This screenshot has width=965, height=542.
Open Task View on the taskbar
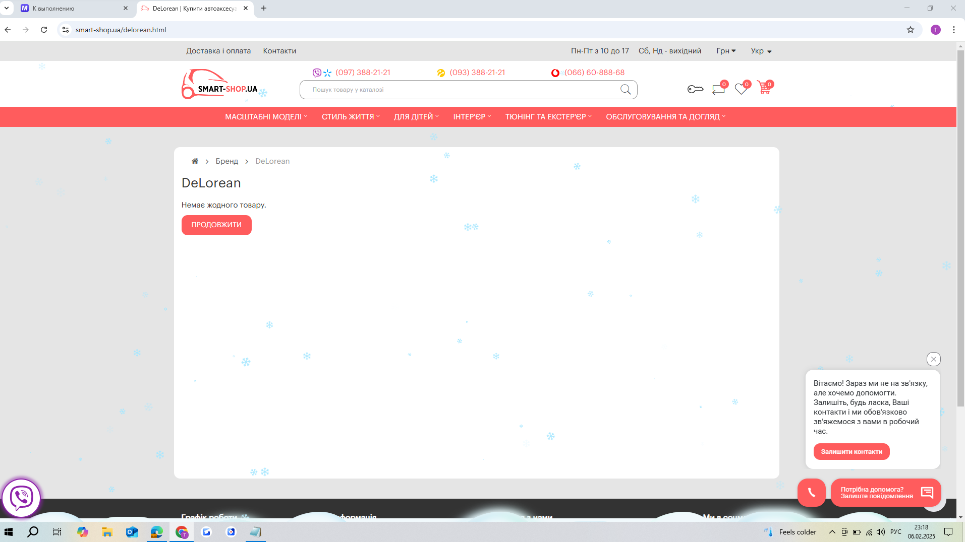click(x=57, y=532)
